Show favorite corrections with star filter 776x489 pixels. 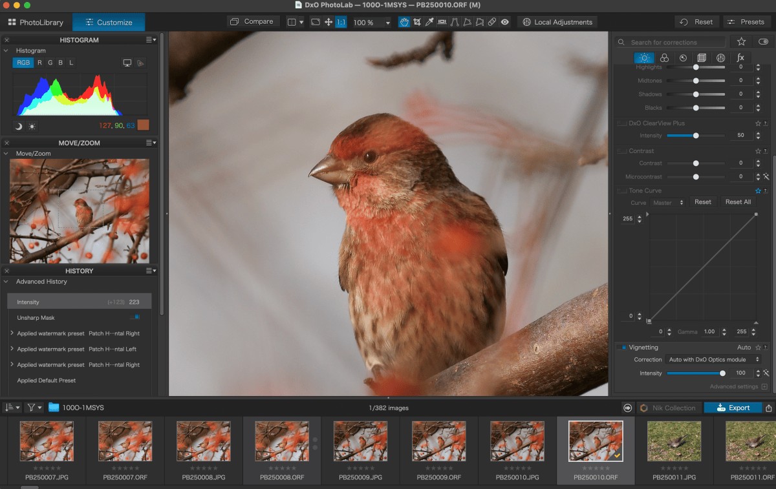(741, 41)
